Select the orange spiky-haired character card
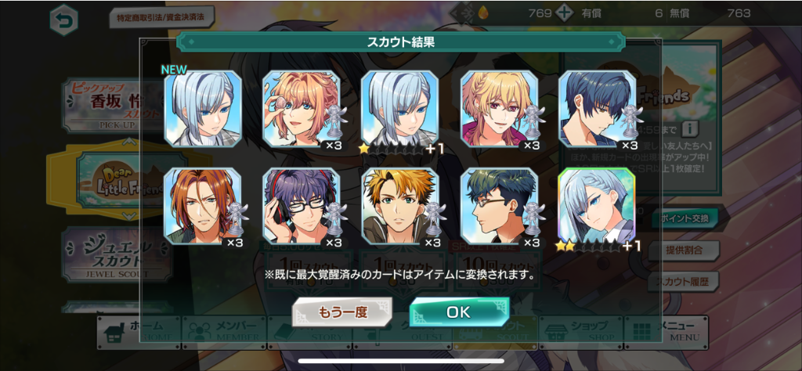 (400, 206)
